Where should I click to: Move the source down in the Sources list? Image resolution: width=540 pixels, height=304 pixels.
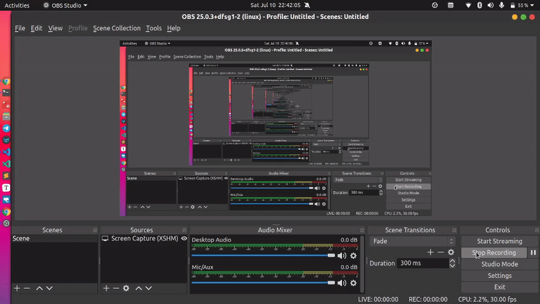148,288
